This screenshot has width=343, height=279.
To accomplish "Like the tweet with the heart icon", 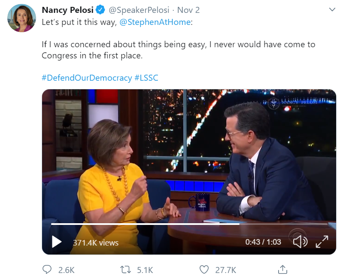I will (x=204, y=270).
